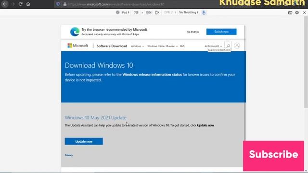Click the Microsoft Edge logo
Image resolution: width=308 pixels, height=173 pixels.
click(75, 32)
